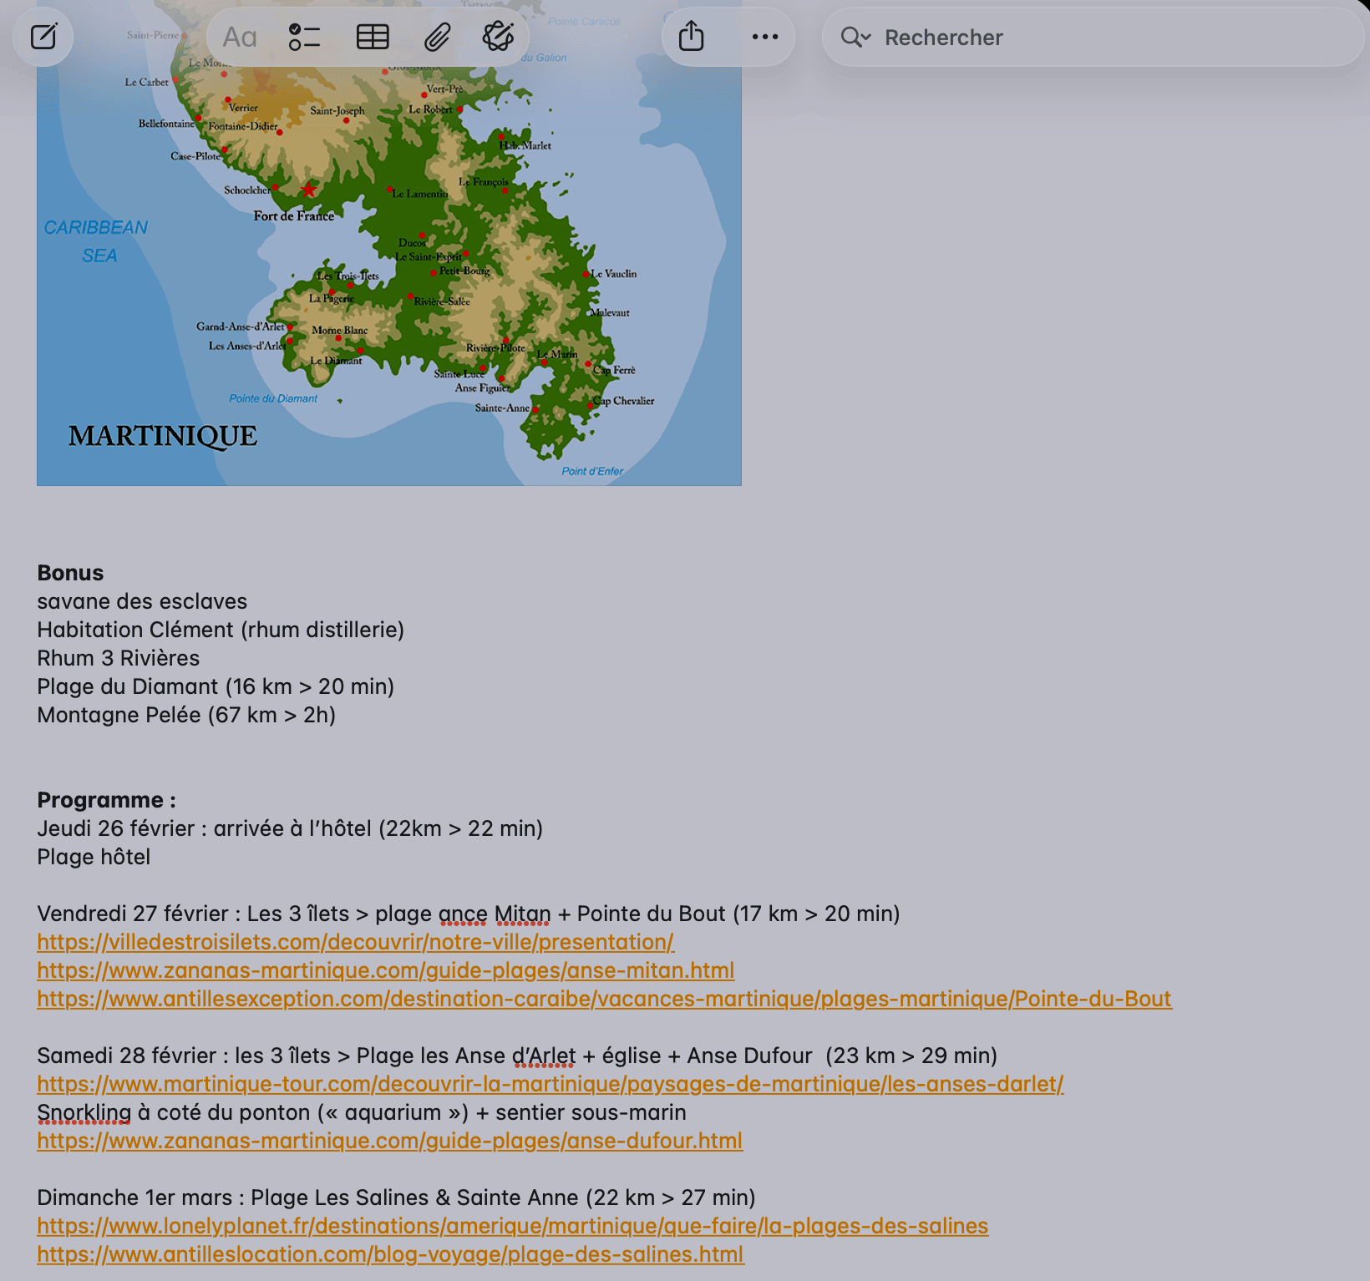Image resolution: width=1370 pixels, height=1281 pixels.
Task: Click the 'Rhum 3 Rivières' line
Action: pos(118,658)
